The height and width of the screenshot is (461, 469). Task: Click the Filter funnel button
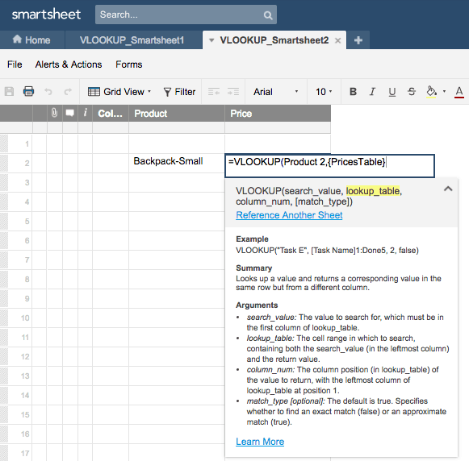click(x=179, y=92)
